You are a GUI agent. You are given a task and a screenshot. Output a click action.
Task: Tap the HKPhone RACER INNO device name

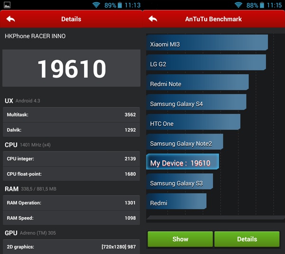point(35,36)
